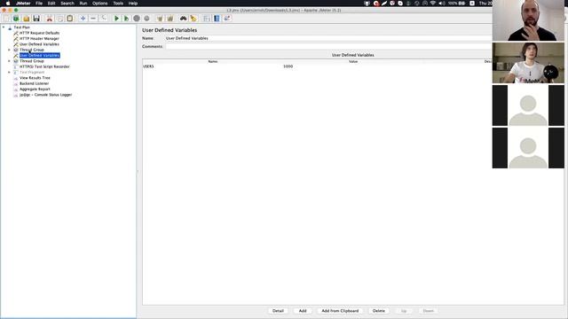This screenshot has width=568, height=319.
Task: Open the Help menu
Action: coord(133,4)
